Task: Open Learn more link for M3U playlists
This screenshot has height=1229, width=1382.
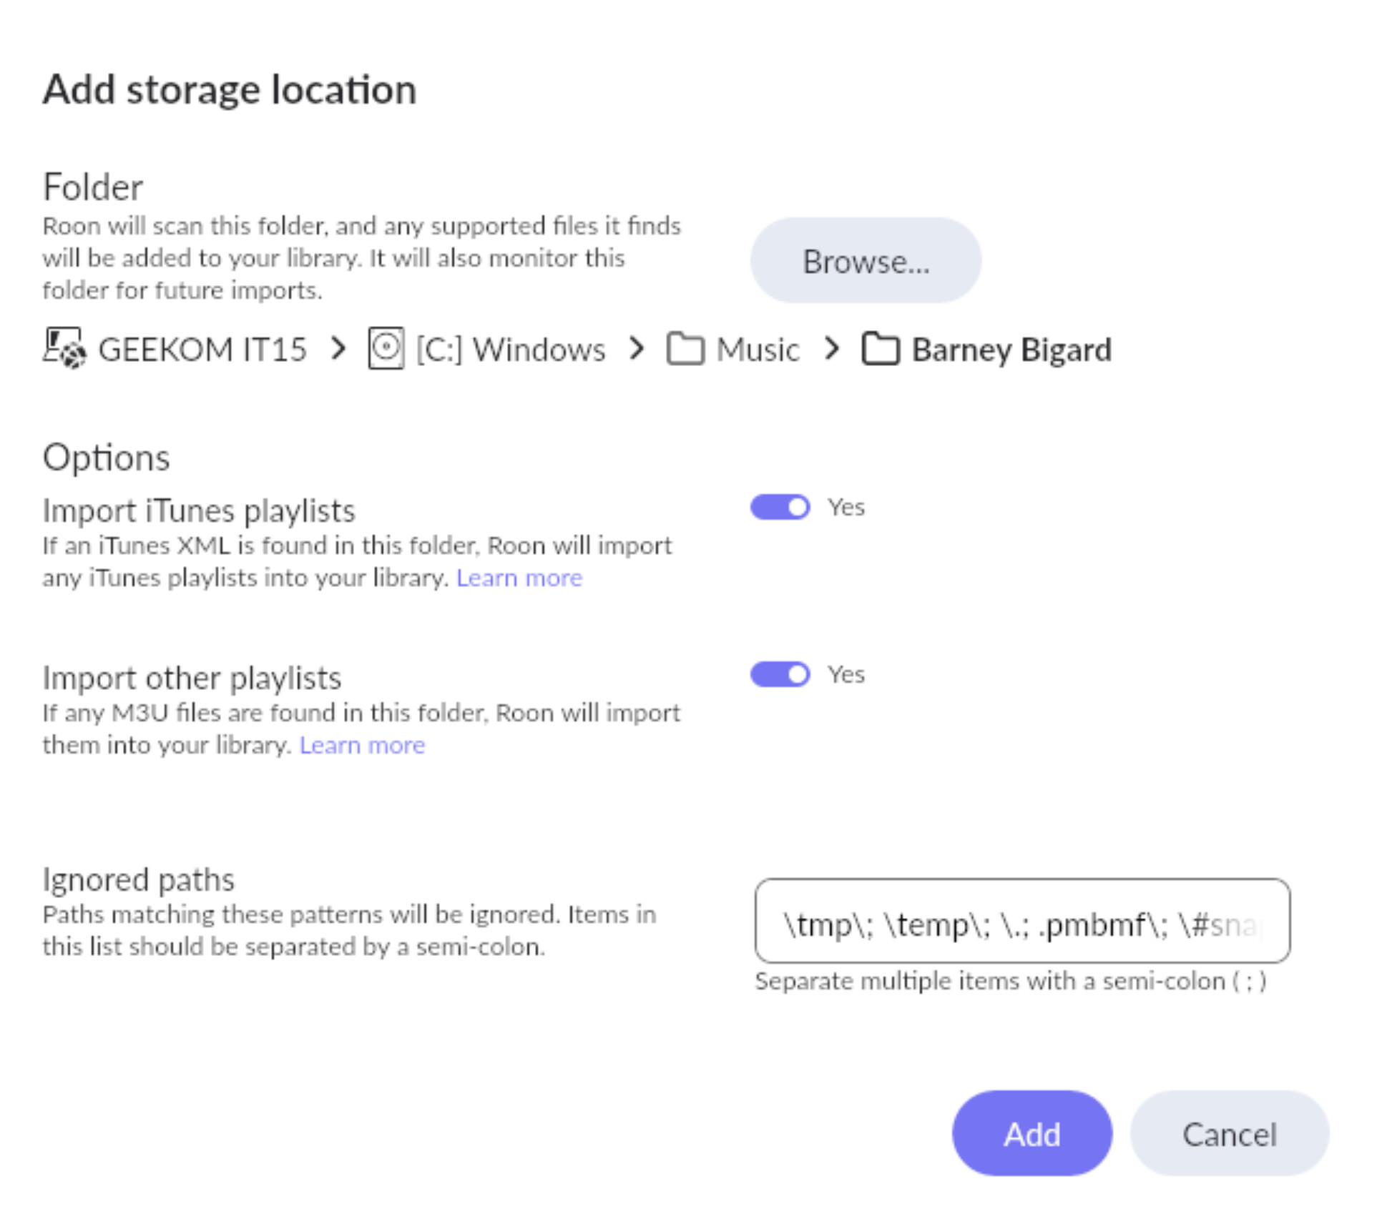Action: 362,745
